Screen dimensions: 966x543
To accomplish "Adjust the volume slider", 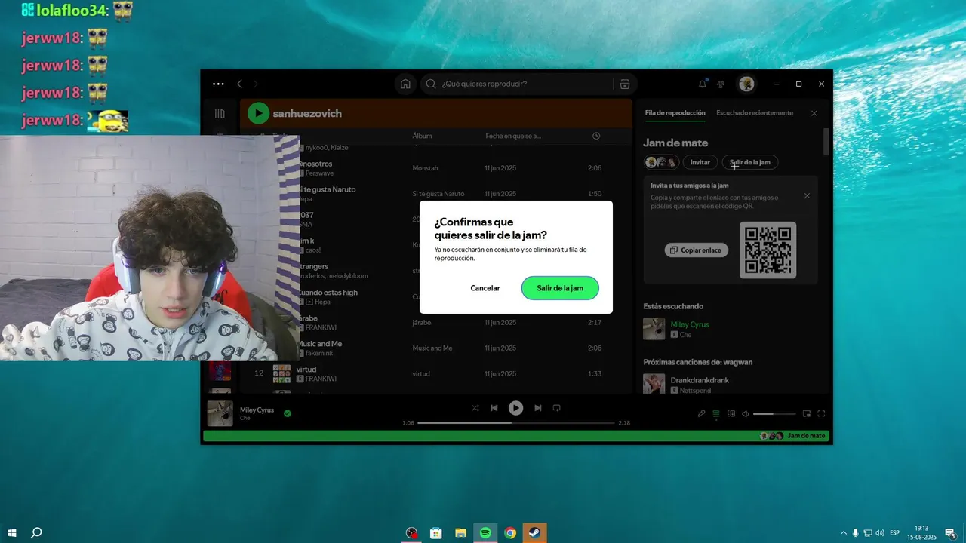I will click(774, 413).
